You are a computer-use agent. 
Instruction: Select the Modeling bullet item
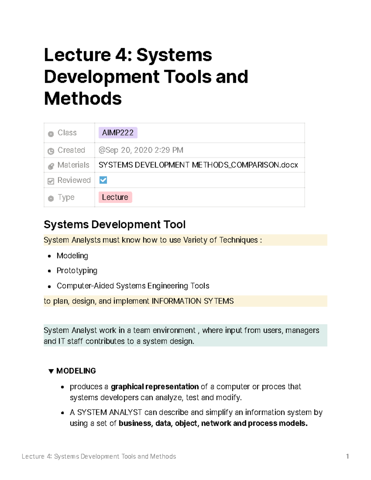(x=72, y=256)
